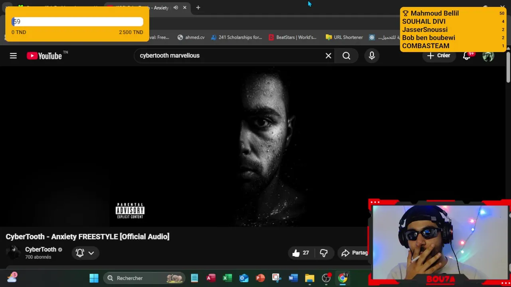This screenshot has width=511, height=287.
Task: Run search with magnifier button
Action: pyautogui.click(x=347, y=56)
